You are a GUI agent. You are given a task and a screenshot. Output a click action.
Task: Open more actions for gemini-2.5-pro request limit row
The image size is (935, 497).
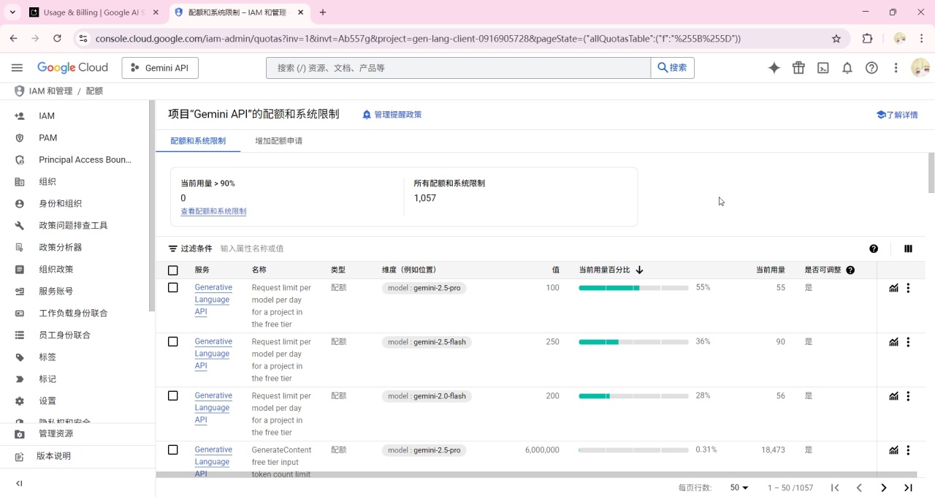click(x=908, y=288)
